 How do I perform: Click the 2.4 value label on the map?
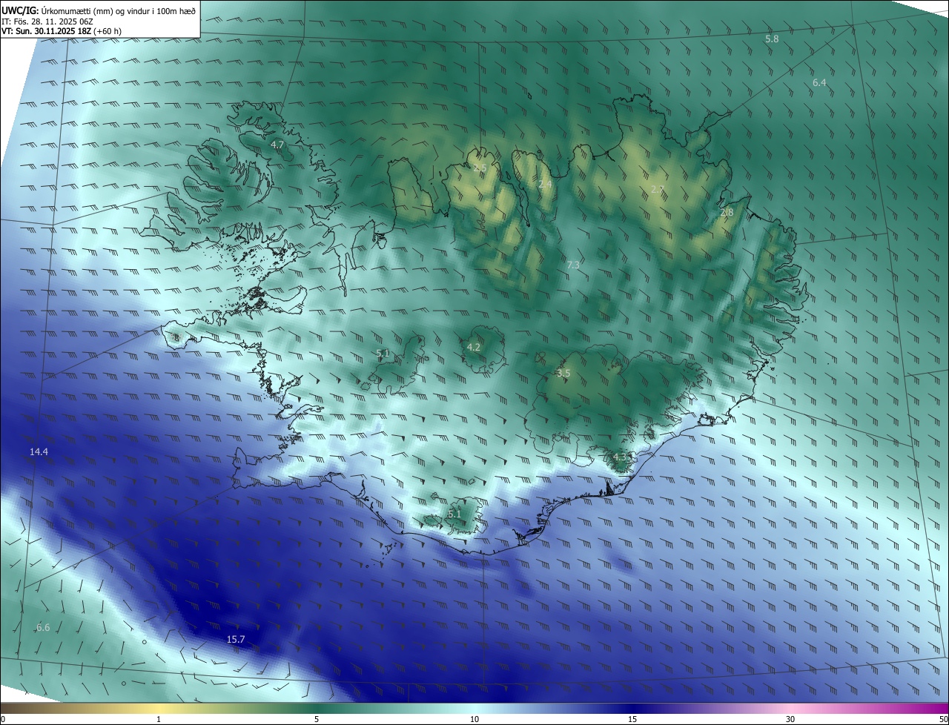[546, 184]
